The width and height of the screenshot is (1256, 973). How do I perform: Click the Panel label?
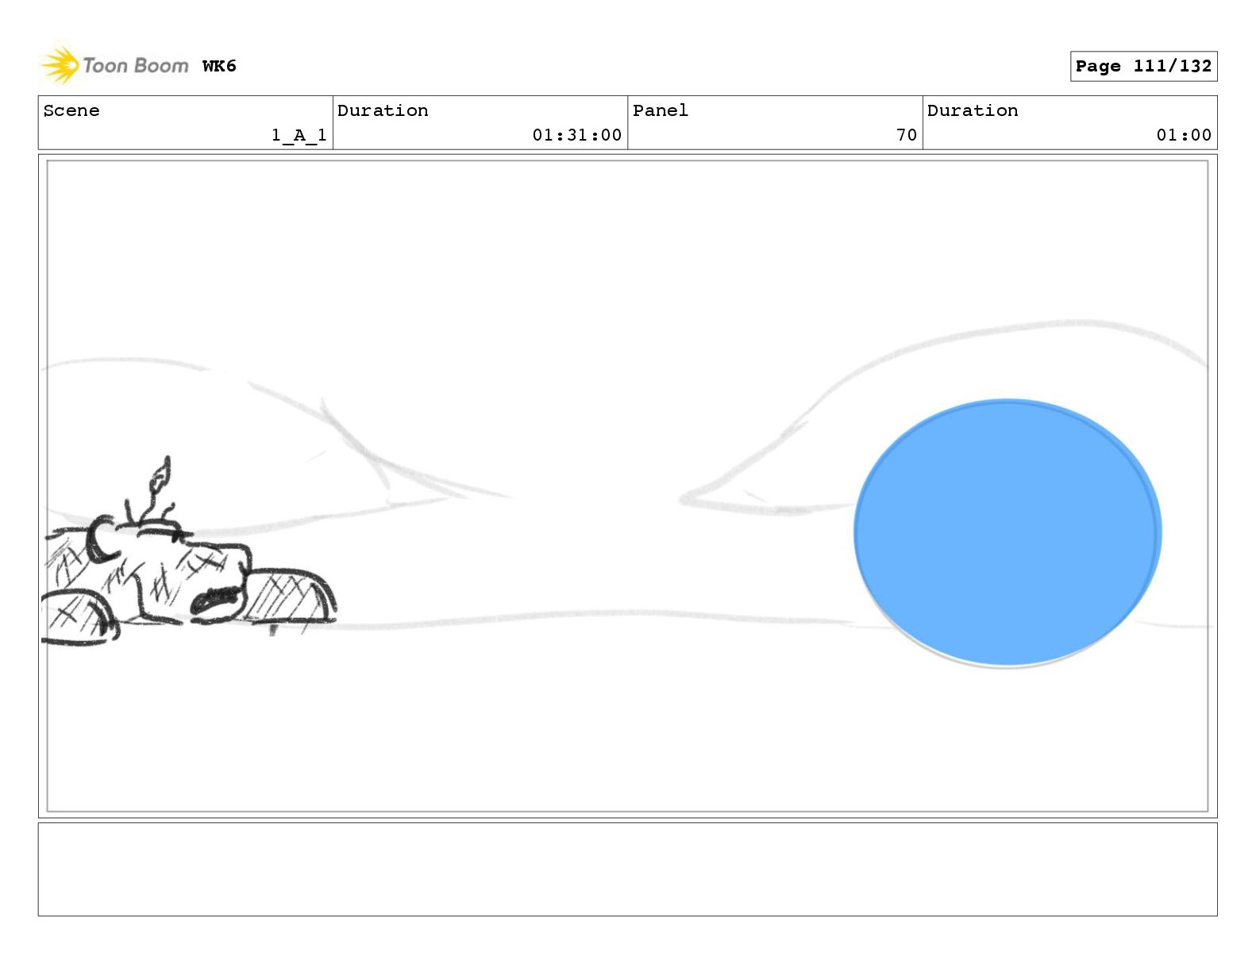point(660,110)
